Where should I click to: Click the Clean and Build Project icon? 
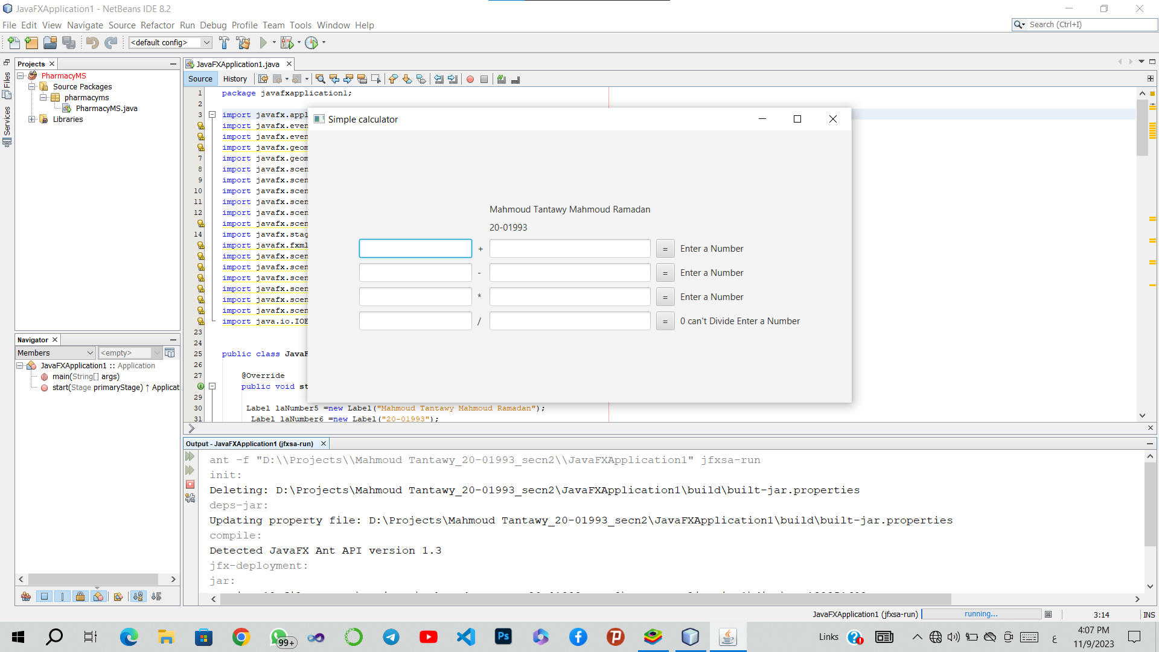243,43
